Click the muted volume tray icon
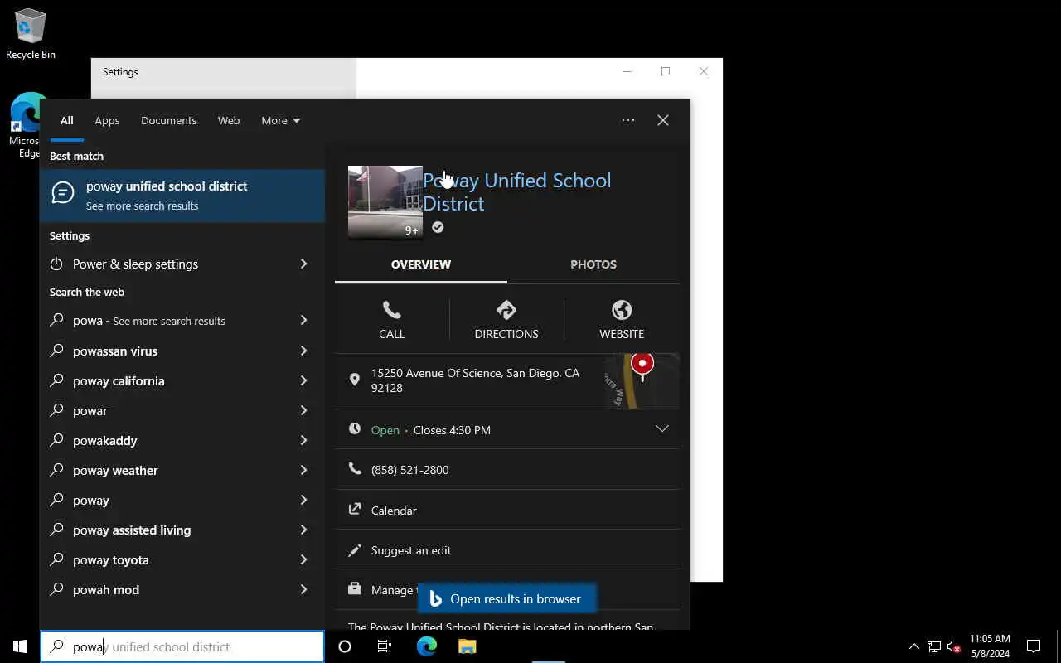The image size is (1061, 663). [x=954, y=646]
